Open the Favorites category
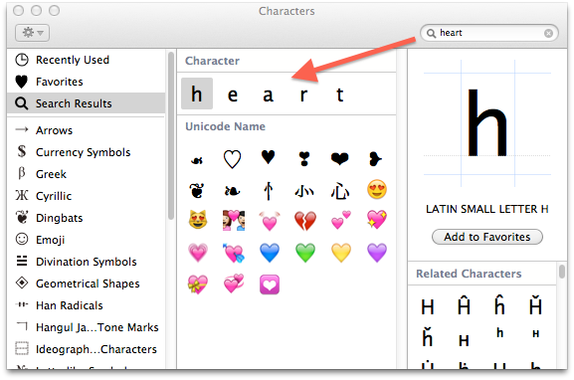The height and width of the screenshot is (380, 574). 87,82
